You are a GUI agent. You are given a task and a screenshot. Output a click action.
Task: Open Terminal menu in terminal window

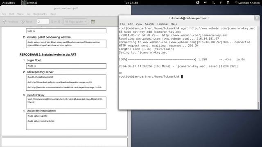162,24
